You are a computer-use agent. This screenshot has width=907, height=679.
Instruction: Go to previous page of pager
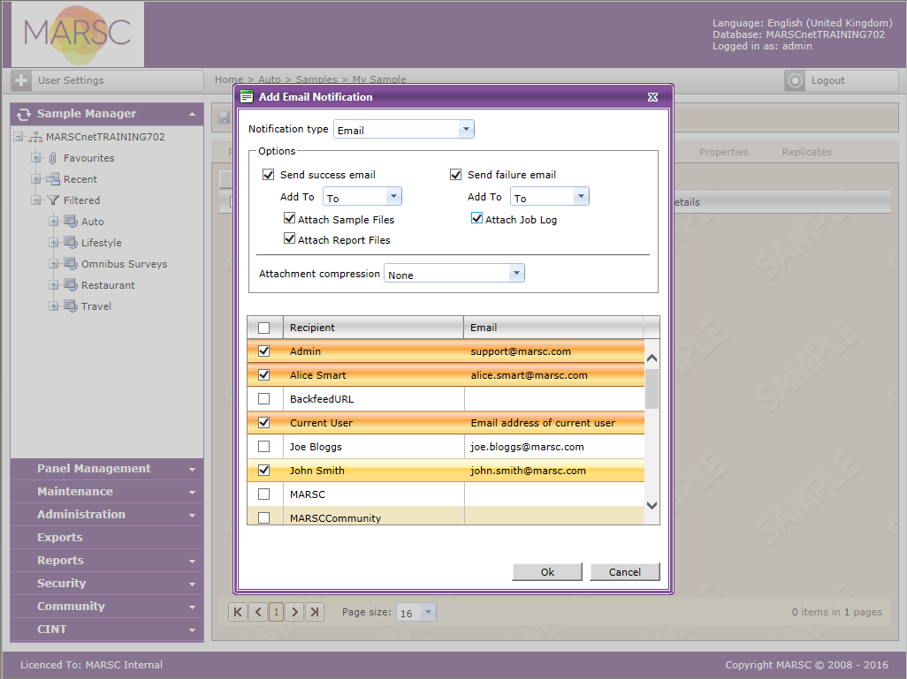pos(258,612)
